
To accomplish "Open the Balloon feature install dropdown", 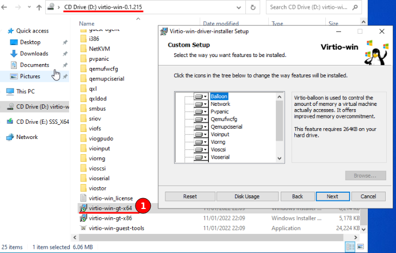I will [x=201, y=97].
